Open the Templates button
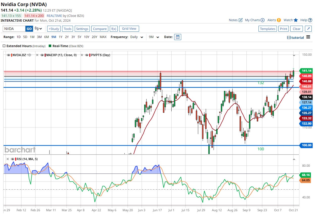Image resolution: width=315 pixels, height=216 pixels. click(268, 29)
